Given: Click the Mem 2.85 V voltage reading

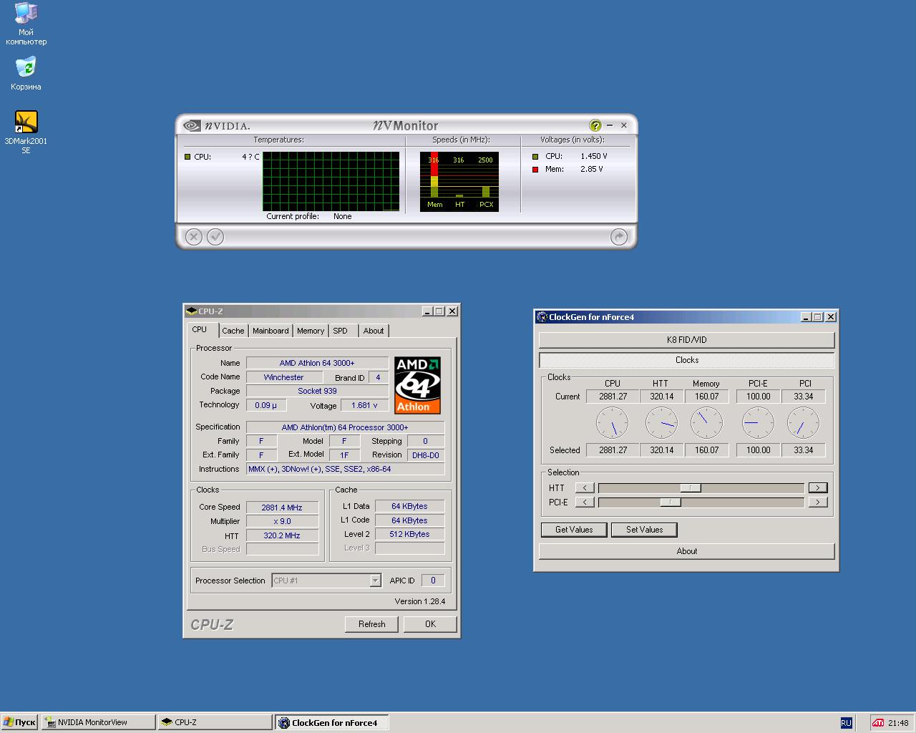Looking at the screenshot, I should click(x=592, y=170).
